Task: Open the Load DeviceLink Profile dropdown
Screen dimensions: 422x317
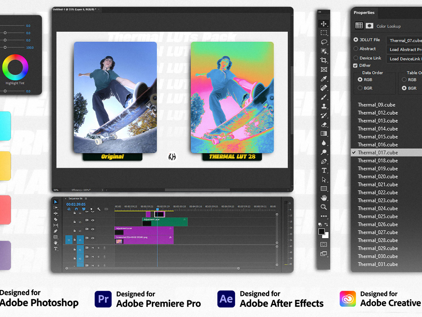Action: coord(404,59)
